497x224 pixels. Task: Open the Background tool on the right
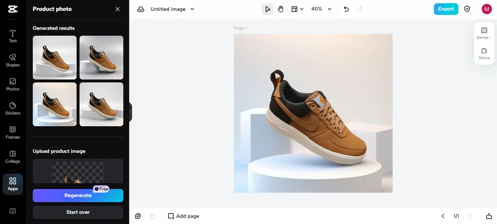pos(484,33)
